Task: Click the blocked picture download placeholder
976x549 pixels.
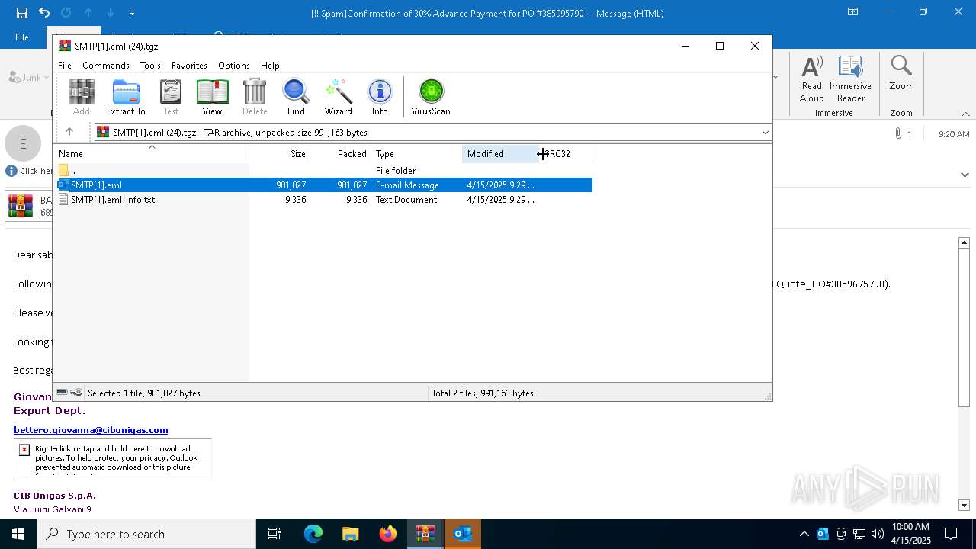Action: click(x=113, y=460)
